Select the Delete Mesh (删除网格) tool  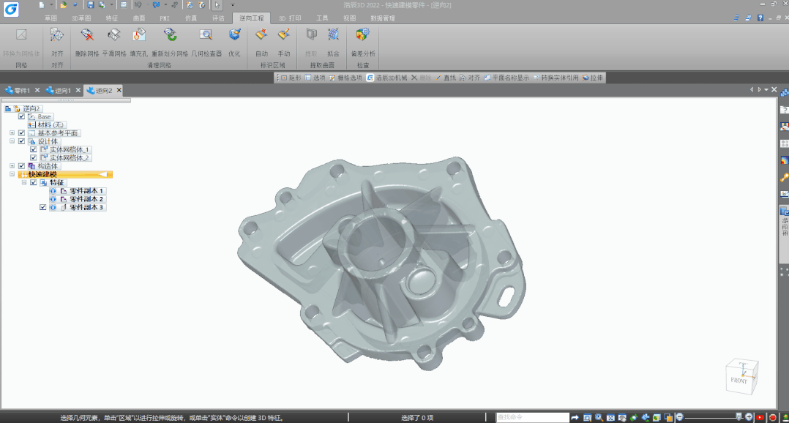pyautogui.click(x=86, y=42)
